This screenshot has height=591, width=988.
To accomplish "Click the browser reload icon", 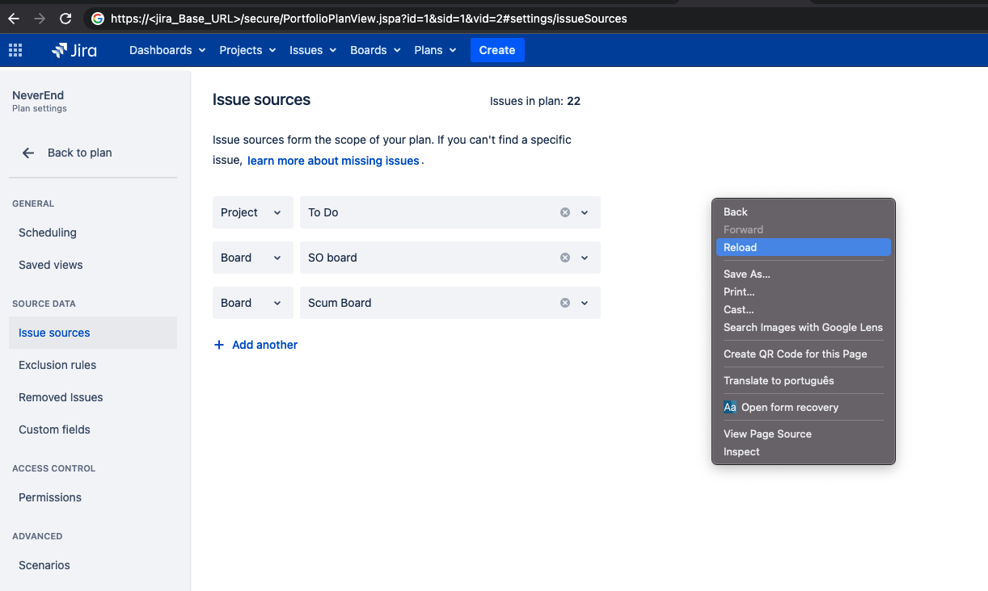I will click(x=65, y=18).
